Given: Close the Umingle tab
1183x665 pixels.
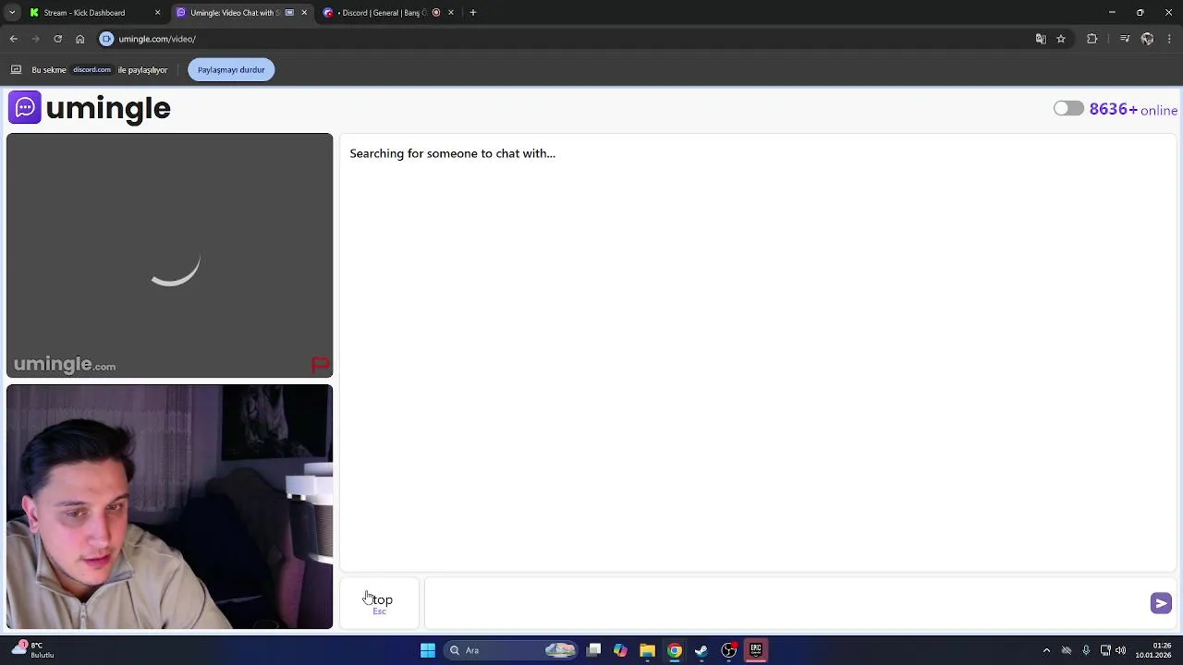Looking at the screenshot, I should (304, 13).
